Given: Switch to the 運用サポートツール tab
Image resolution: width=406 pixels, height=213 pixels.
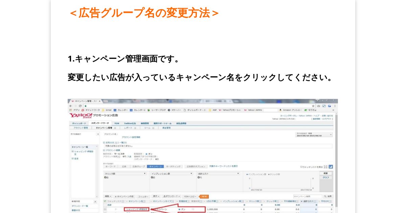Looking at the screenshot, I should pos(162,123).
